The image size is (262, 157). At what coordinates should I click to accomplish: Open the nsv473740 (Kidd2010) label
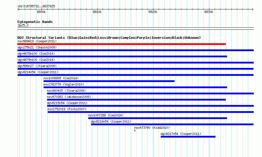[152, 128]
